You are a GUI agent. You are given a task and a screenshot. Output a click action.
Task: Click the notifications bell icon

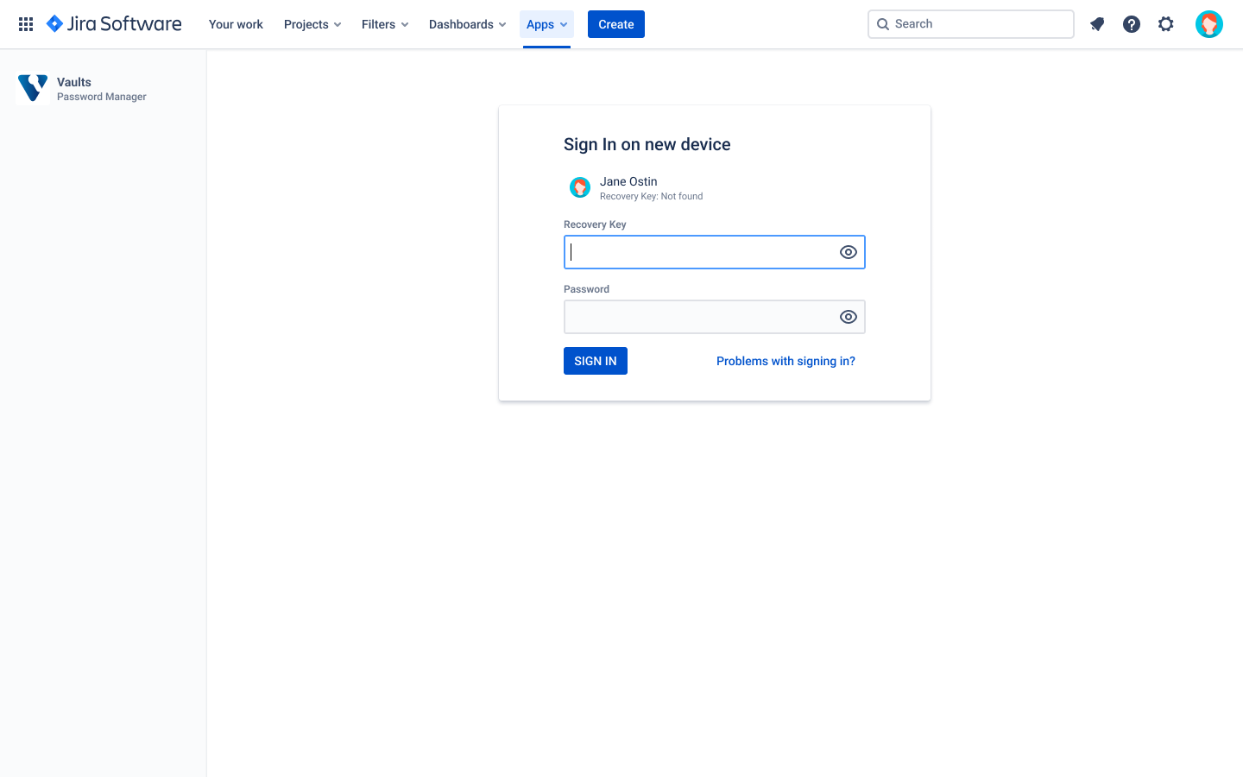tap(1096, 23)
